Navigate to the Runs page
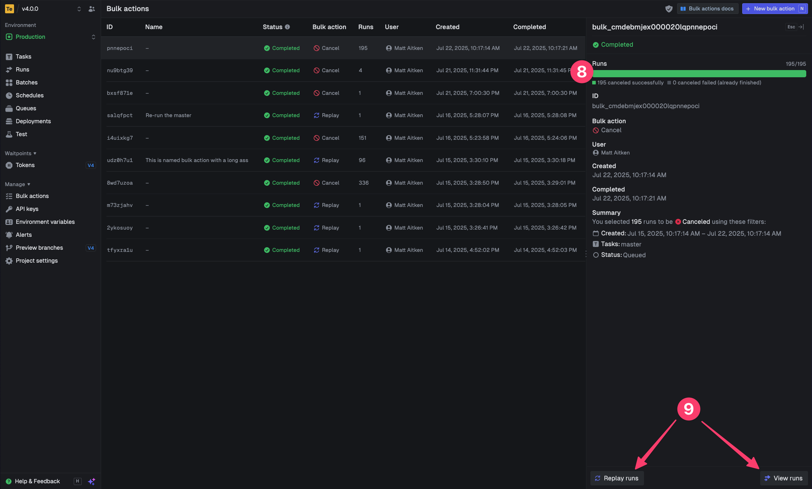The image size is (812, 489). tap(22, 69)
